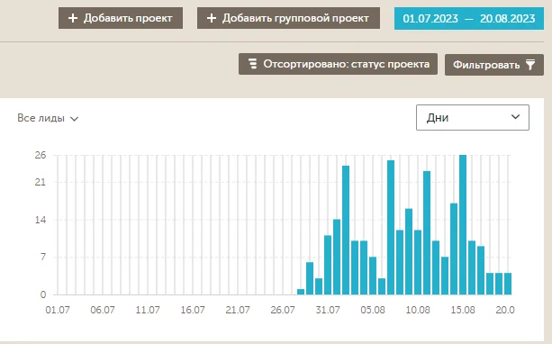552x344 pixels.
Task: Click the plus icon in Добавить проект
Action: click(73, 18)
